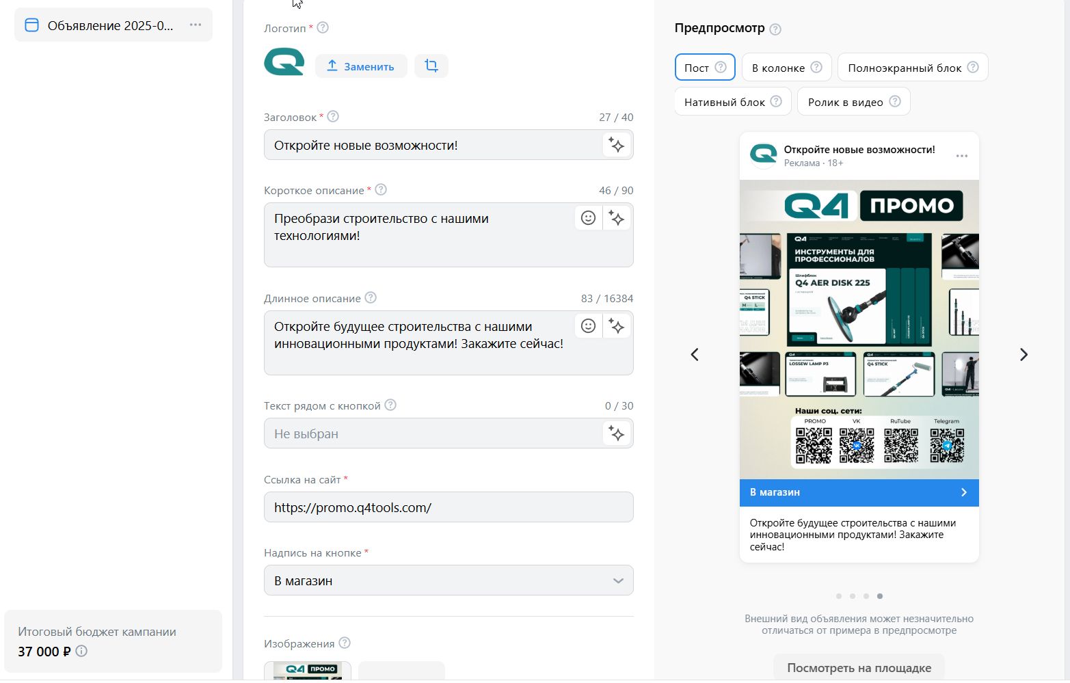The image size is (1070, 683).
Task: Show help for Короткое описание field
Action: point(381,190)
